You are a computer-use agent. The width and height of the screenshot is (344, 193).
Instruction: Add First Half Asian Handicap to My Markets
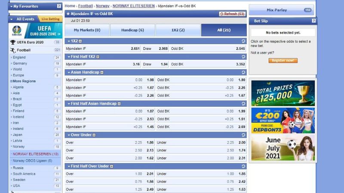coord(119,104)
